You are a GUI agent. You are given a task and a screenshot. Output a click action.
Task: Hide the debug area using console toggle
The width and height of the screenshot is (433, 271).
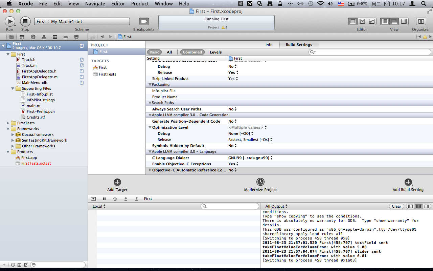click(93, 199)
